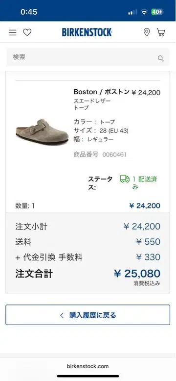Click the 検索 search field
Viewport: 176px width, 381px height.
[88, 57]
